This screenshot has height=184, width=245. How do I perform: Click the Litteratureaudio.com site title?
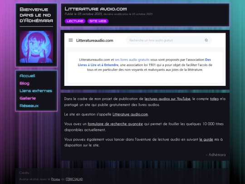[95, 40]
